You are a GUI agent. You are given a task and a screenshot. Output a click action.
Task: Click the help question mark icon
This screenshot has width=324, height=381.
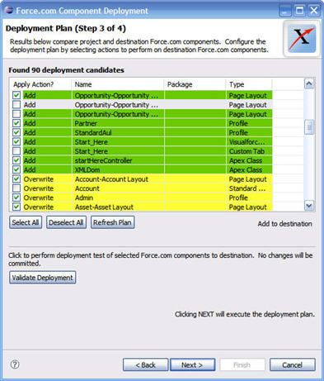15,364
